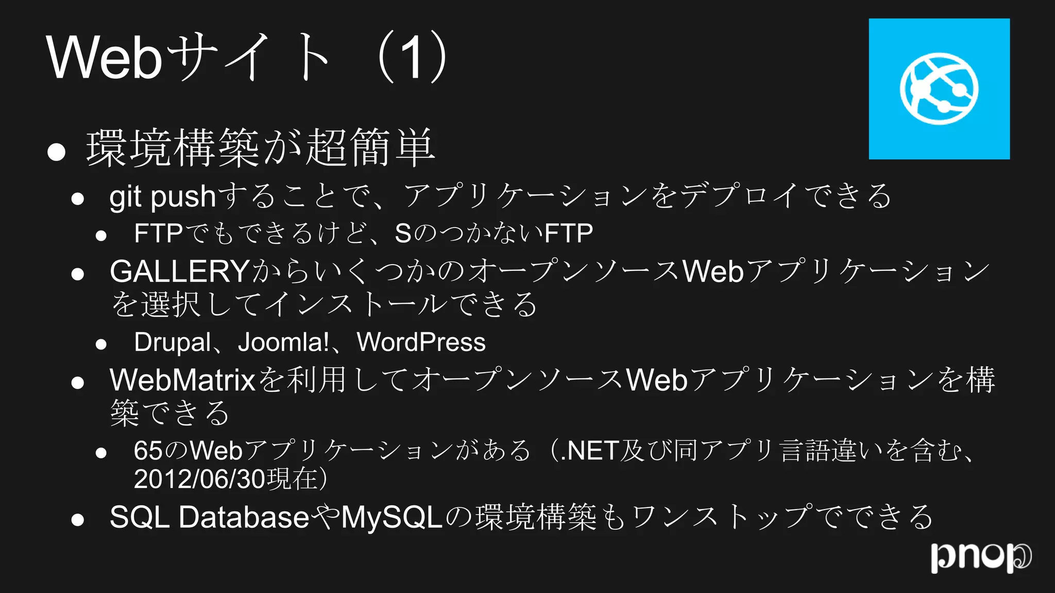Click the blue Azure Web Sites globe icon
The image size is (1055, 593).
click(939, 89)
